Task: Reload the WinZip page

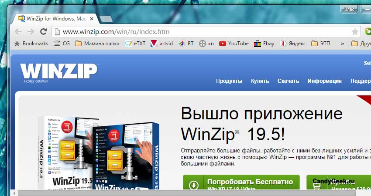Action: (43, 31)
